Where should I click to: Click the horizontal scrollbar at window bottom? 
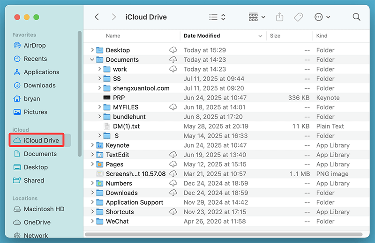point(224,235)
